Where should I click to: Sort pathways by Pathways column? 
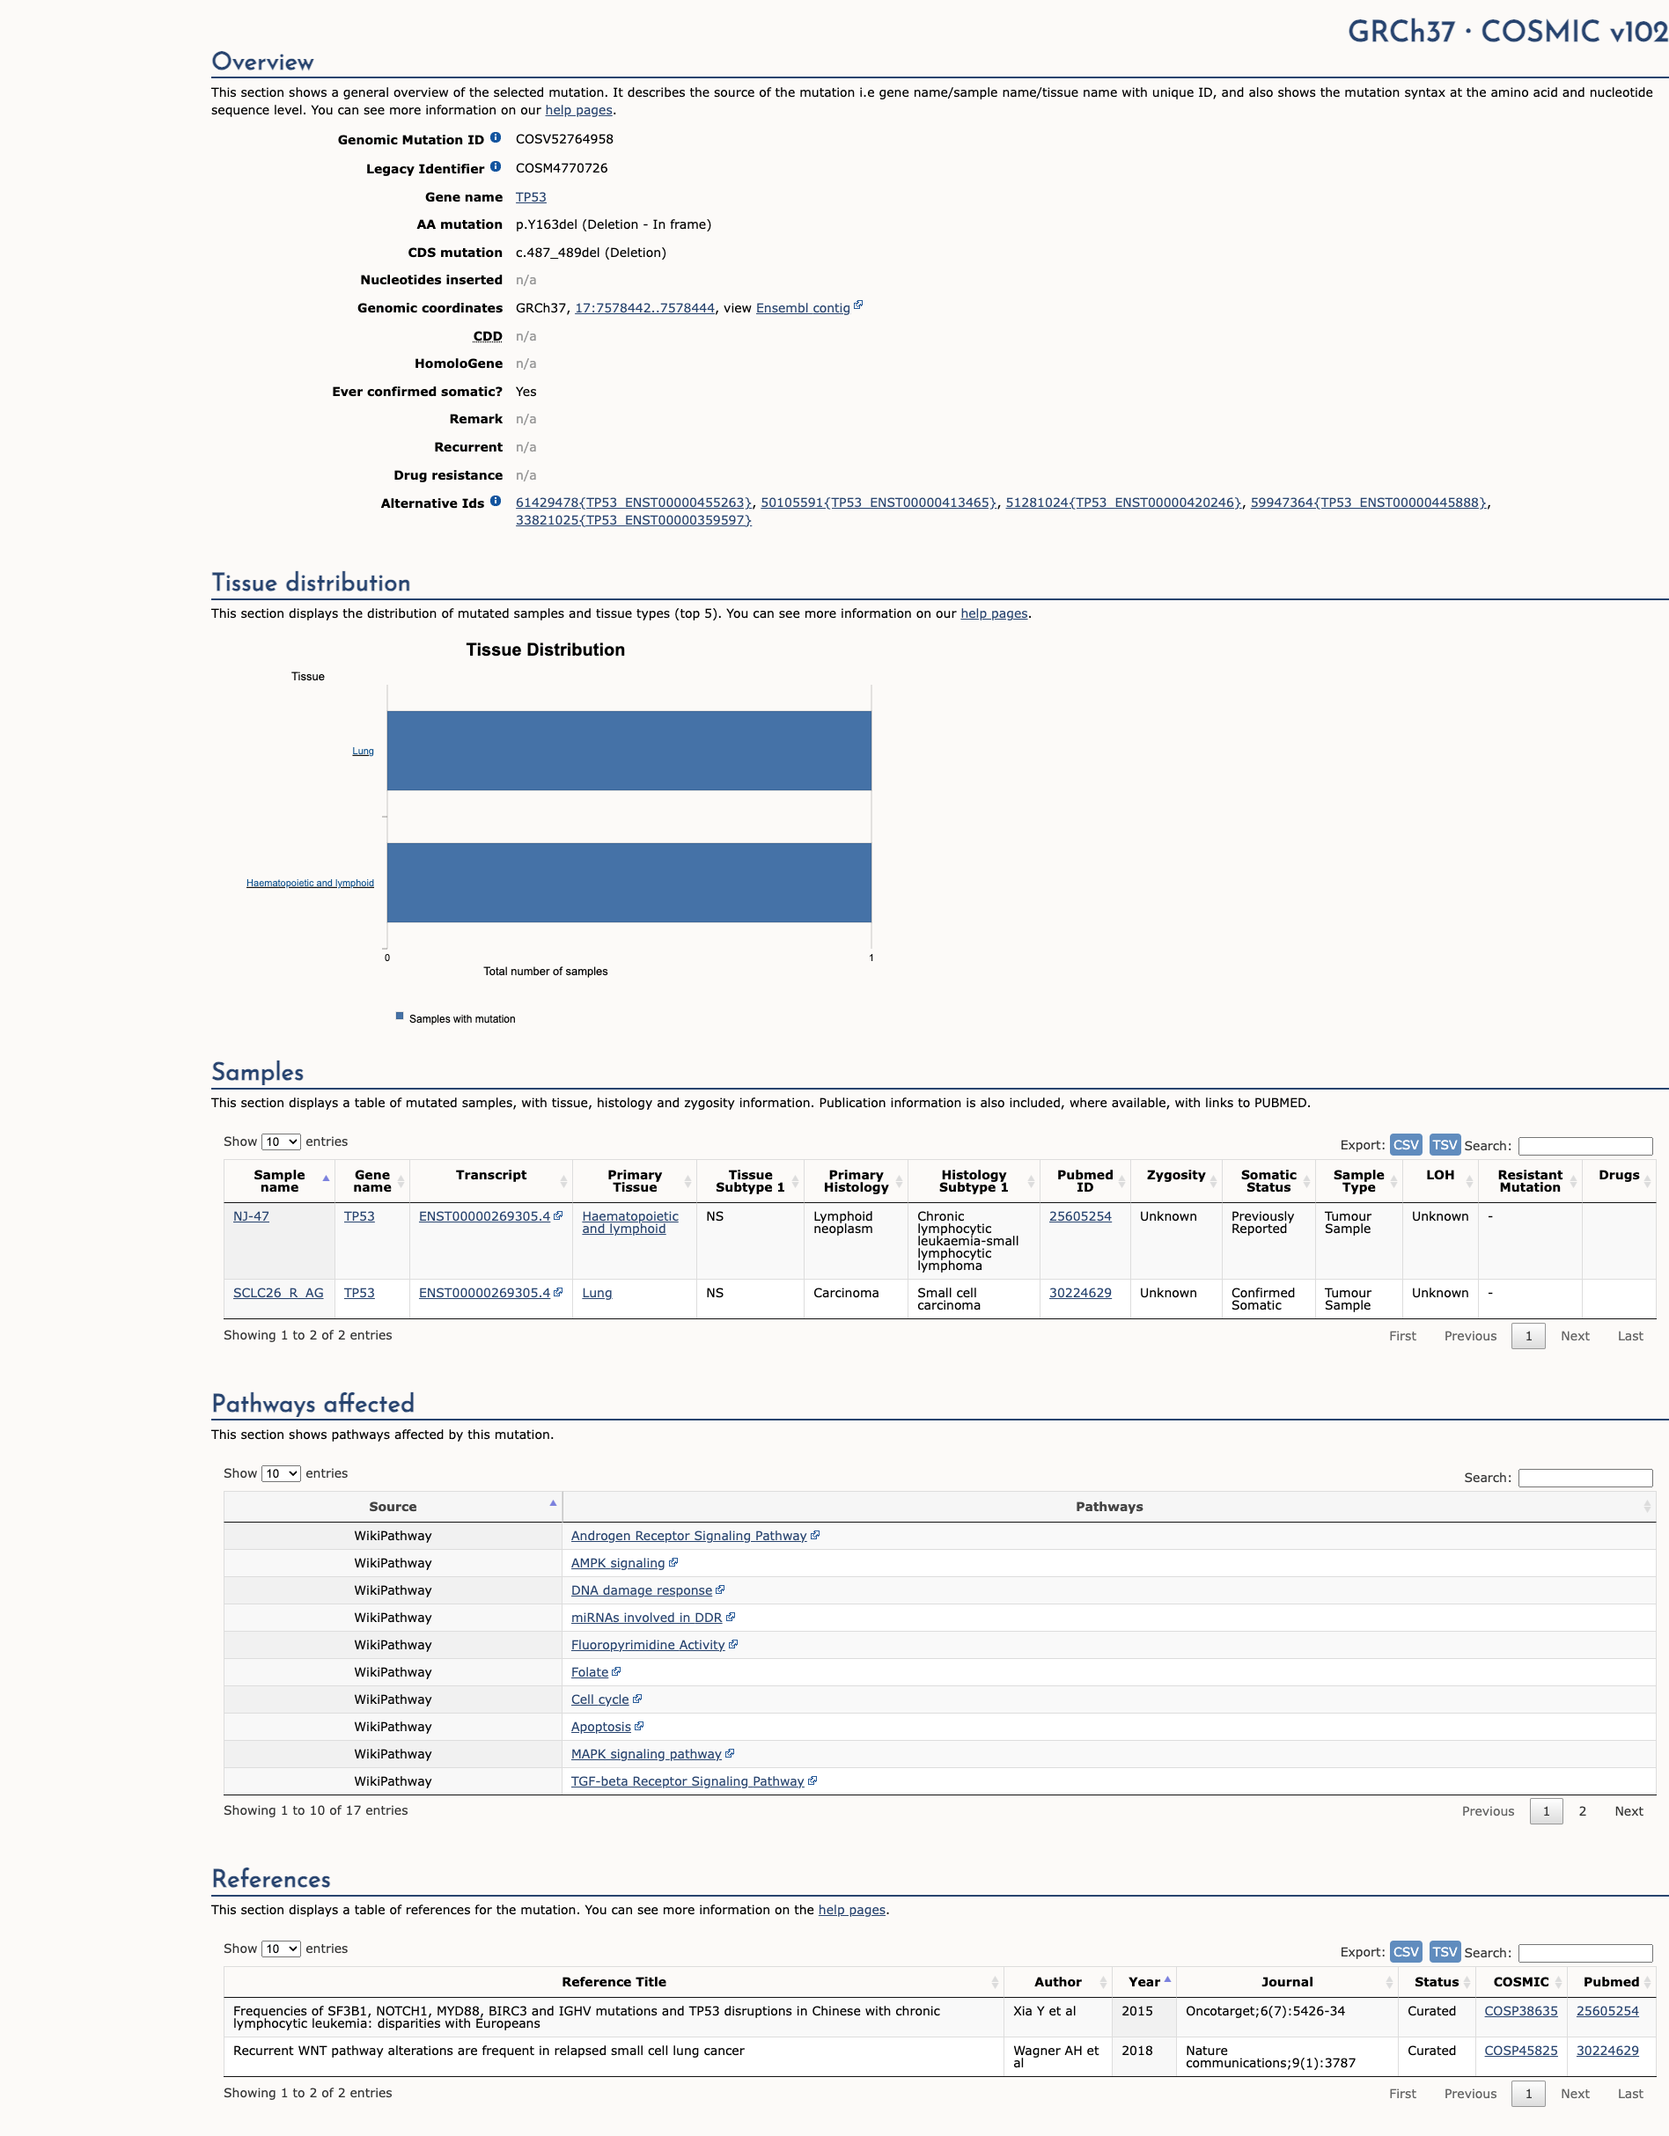click(1108, 1507)
